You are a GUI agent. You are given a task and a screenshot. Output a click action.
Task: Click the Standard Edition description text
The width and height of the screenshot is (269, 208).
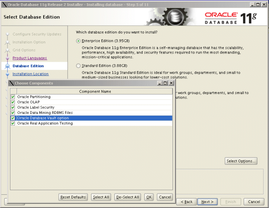161,75
